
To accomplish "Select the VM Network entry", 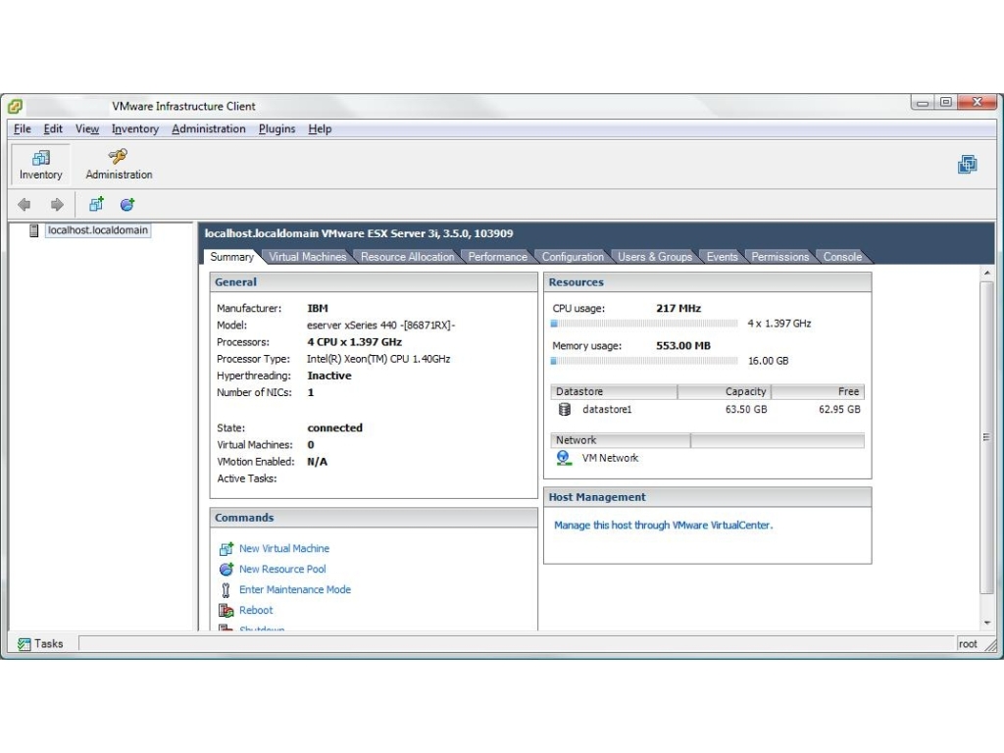I will [610, 458].
